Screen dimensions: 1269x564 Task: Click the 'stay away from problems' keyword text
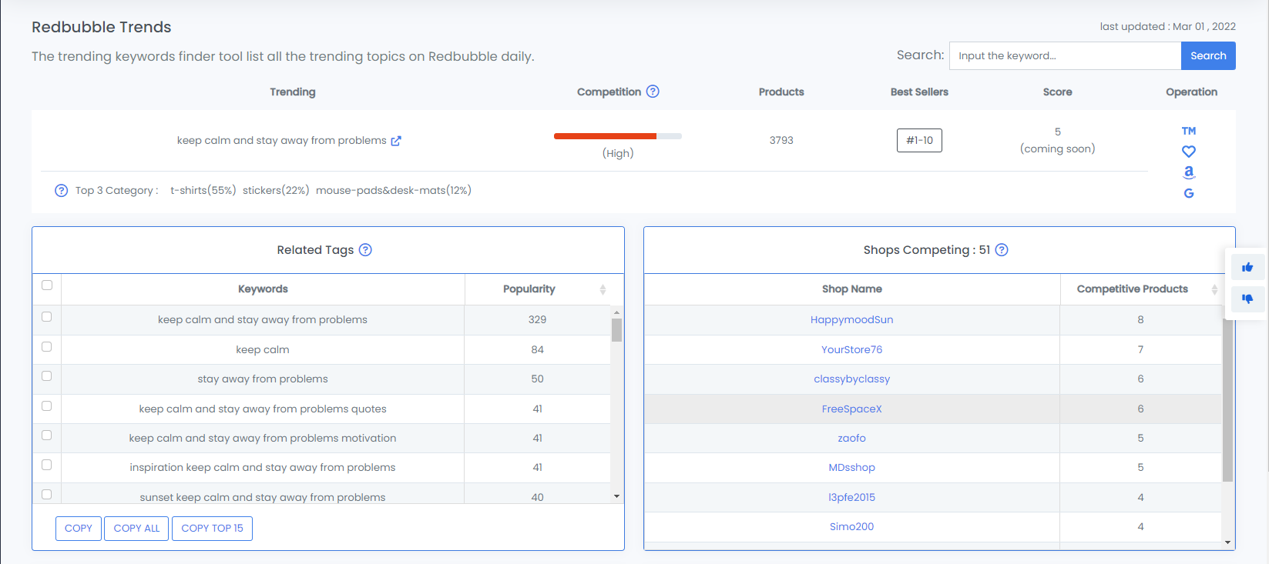pos(263,379)
